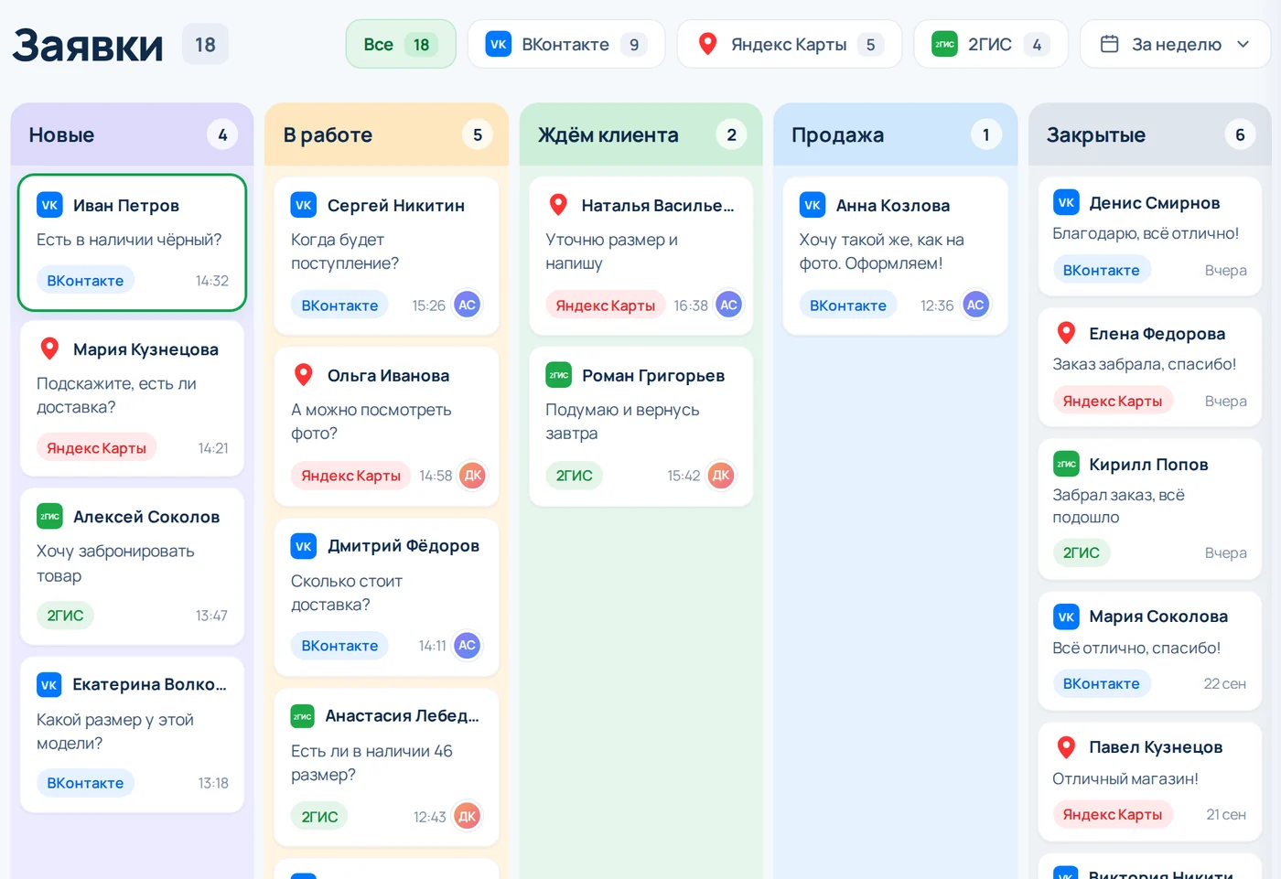1281x879 pixels.
Task: Click the VK icon on Анна Козлова's card
Action: point(813,205)
